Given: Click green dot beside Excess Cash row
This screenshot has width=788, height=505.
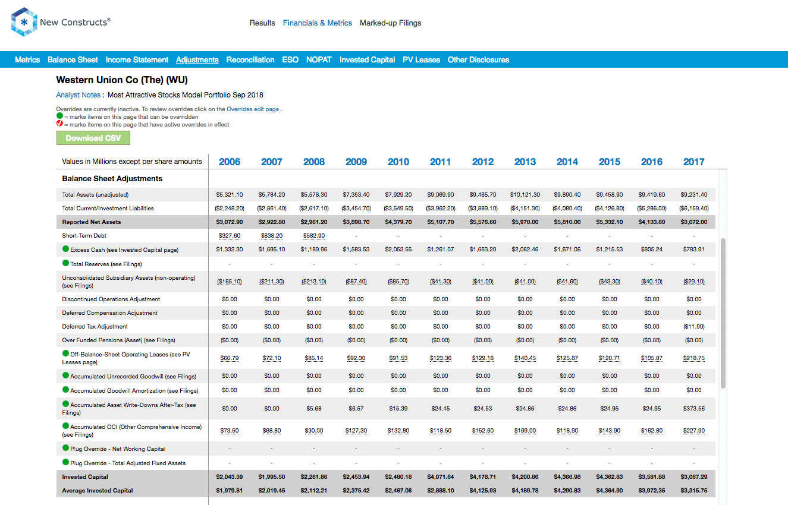Looking at the screenshot, I should tap(65, 249).
